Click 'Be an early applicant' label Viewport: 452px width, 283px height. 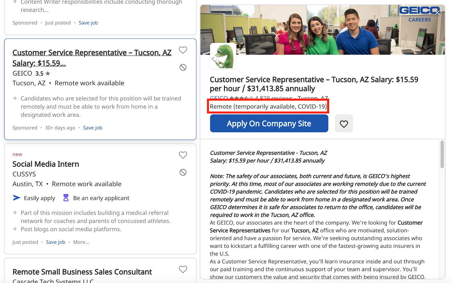point(101,198)
